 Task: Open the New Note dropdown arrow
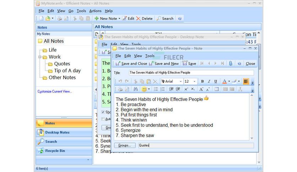[x=119, y=18]
